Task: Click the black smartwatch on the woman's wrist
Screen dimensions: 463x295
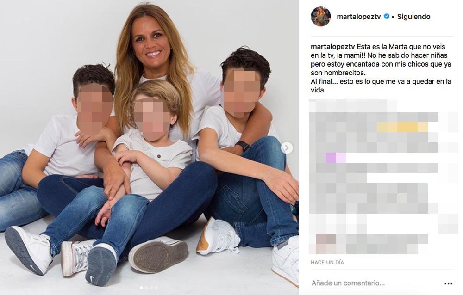Action: 243,146
